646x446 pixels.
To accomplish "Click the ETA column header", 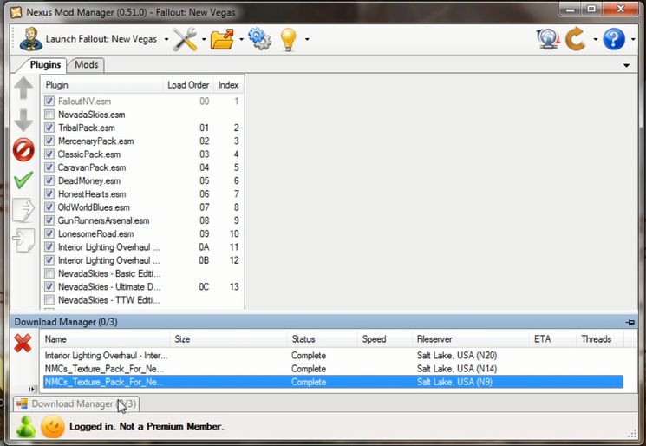I will pos(552,339).
